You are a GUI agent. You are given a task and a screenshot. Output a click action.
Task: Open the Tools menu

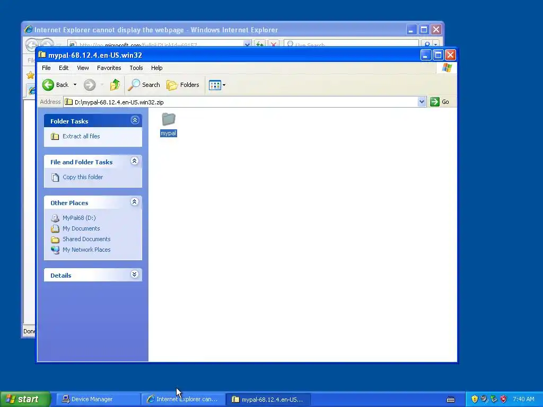click(136, 68)
